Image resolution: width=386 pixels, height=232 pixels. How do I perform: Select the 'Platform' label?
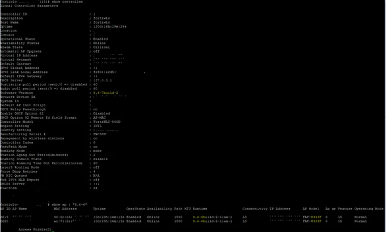click(x=8, y=188)
